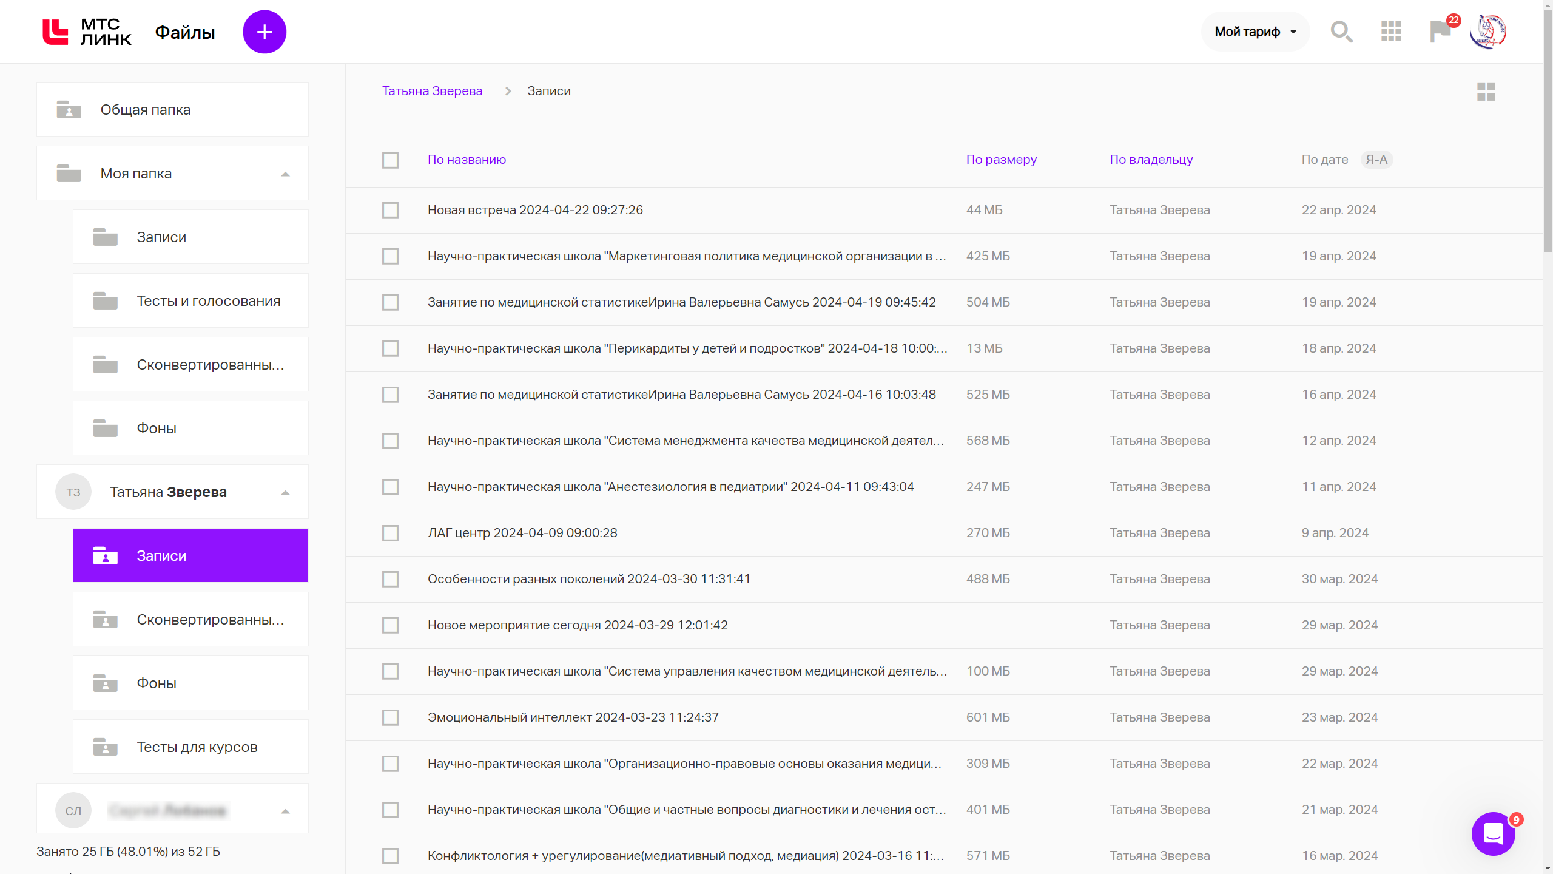1553x874 pixels.
Task: Open Тесты и голосования folder
Action: 190,301
